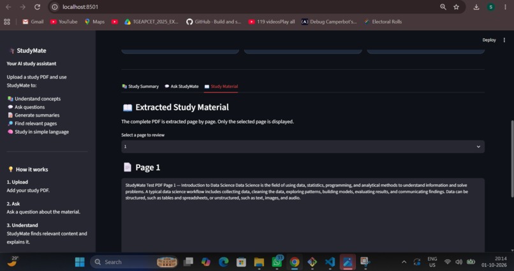This screenshot has height=271, width=514.
Task: Open the weather widget on the taskbar
Action: (x=13, y=261)
